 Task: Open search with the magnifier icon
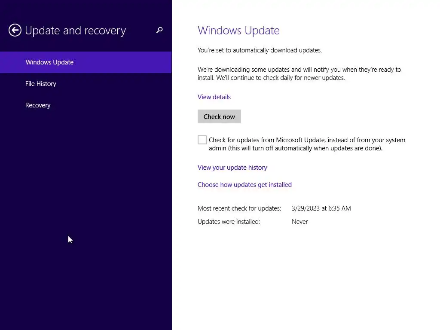click(x=159, y=30)
